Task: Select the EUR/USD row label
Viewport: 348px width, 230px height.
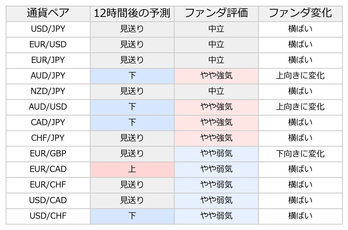Action: [48, 44]
